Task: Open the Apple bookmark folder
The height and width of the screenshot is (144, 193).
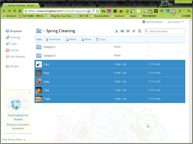Action: click(131, 16)
